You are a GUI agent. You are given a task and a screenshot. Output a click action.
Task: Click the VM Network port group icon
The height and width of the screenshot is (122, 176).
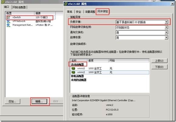(x=8, y=21)
